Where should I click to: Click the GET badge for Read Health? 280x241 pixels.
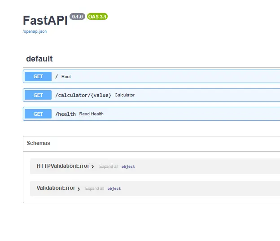click(x=38, y=114)
